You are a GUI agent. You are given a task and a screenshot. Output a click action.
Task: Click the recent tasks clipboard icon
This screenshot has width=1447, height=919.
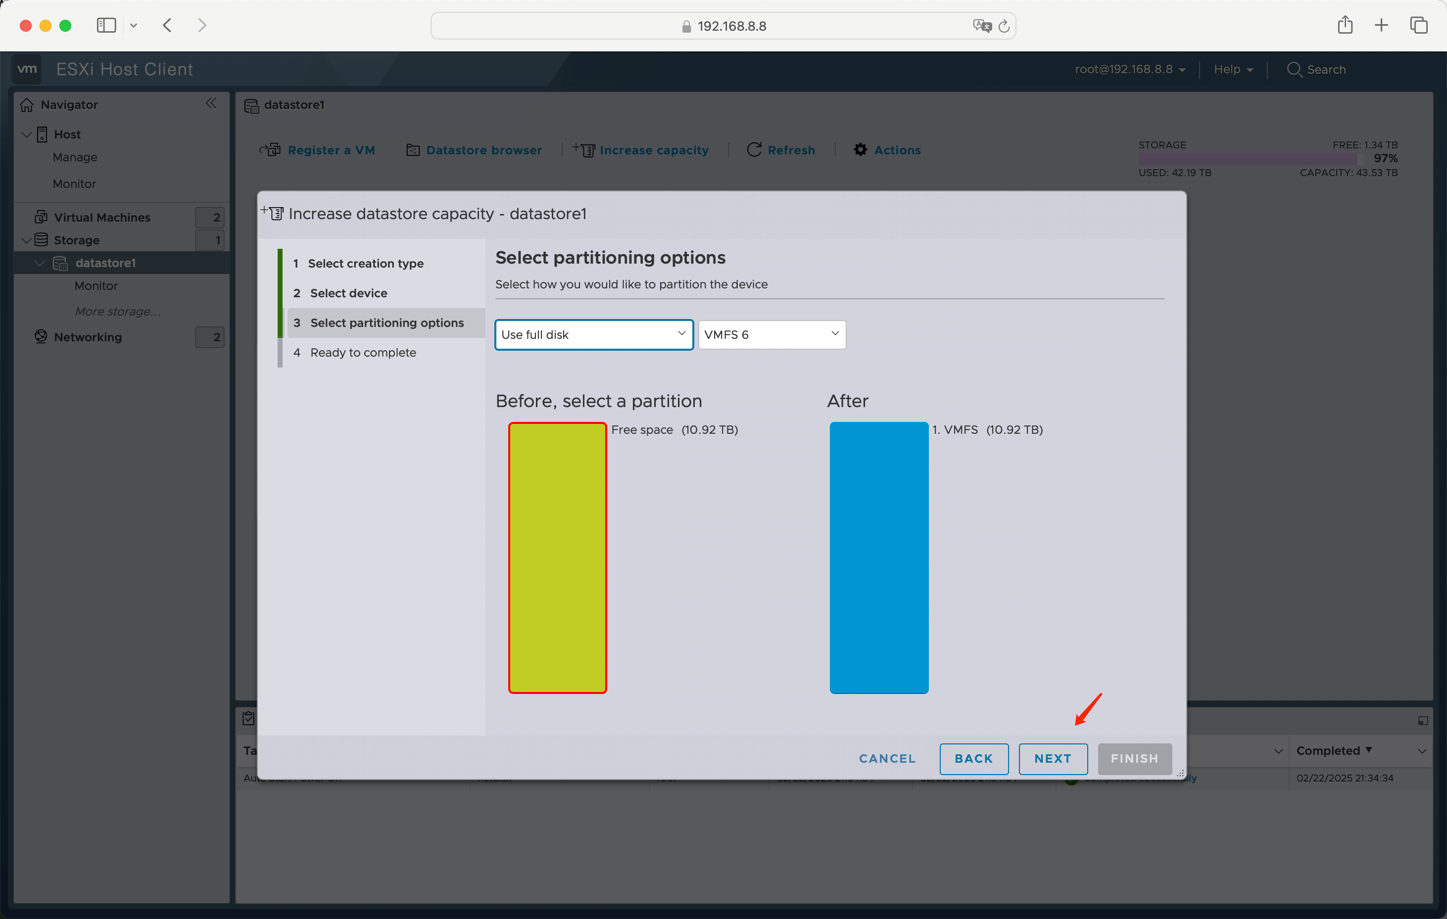point(248,718)
